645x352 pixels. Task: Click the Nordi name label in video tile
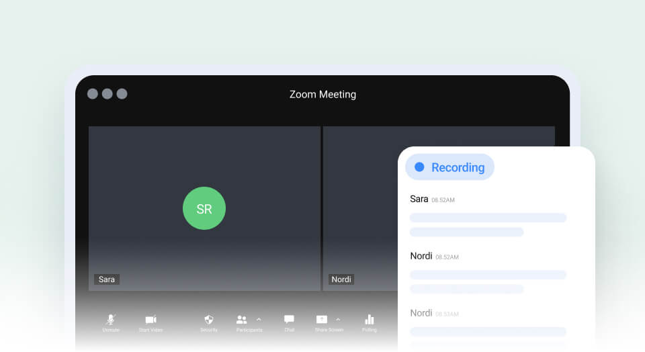click(341, 279)
